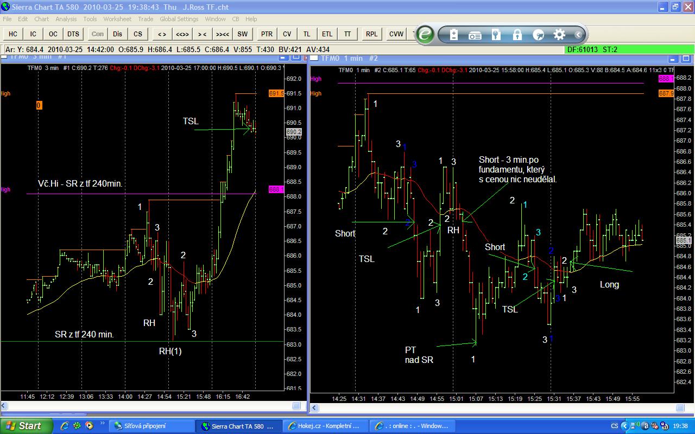The width and height of the screenshot is (695, 434).
Task: Click the horizontal scrollbar thumb of the 3 min chart
Action: [x=296, y=406]
